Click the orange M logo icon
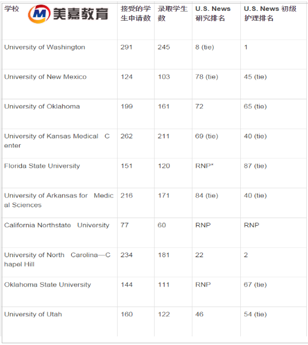The image size is (308, 345). 39,14
